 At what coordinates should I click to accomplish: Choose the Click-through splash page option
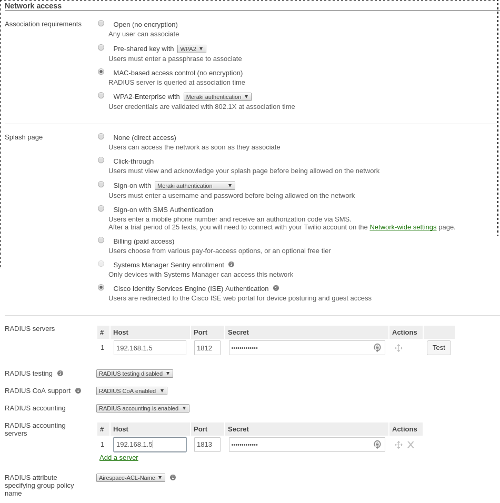coord(101,160)
